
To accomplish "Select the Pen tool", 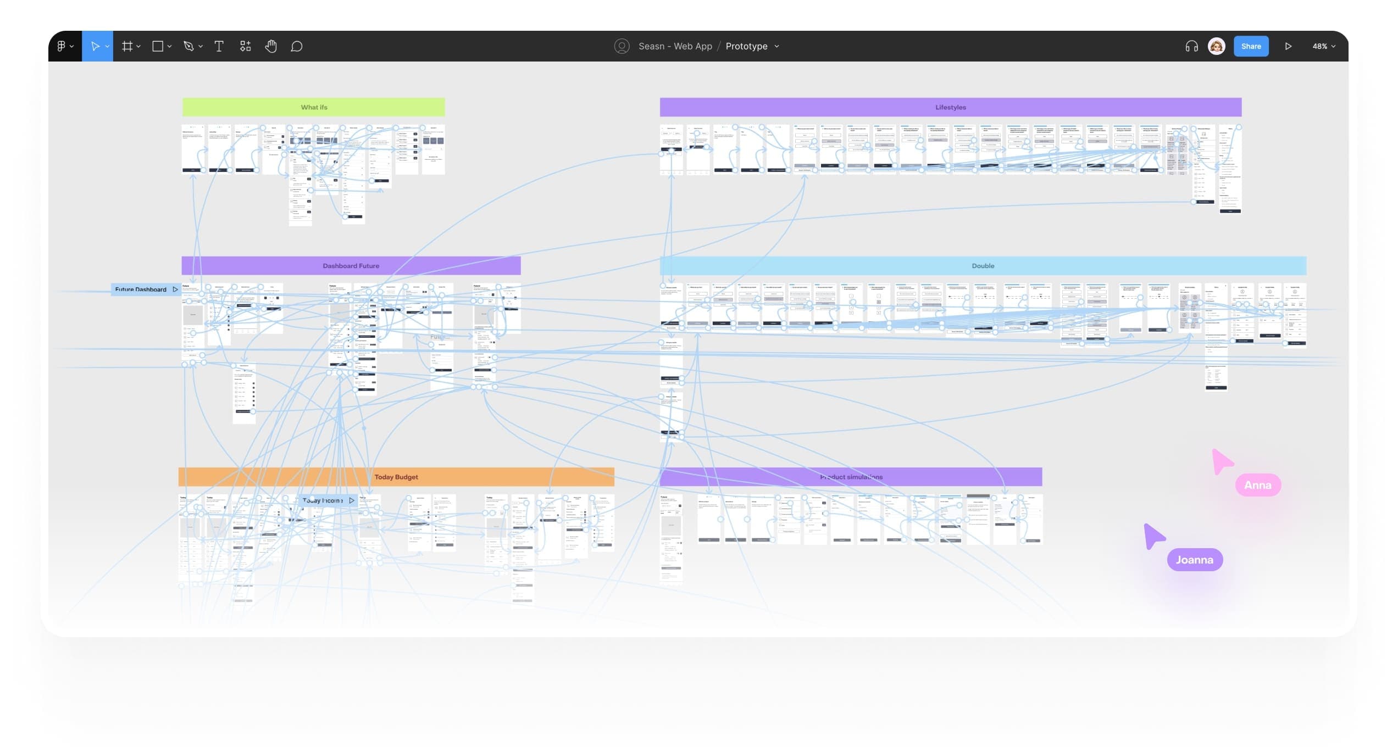I will click(x=188, y=46).
